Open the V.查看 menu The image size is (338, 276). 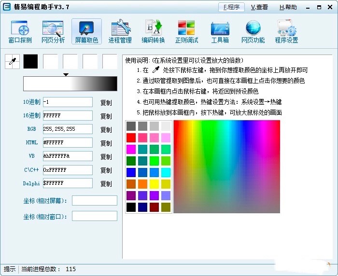click(x=259, y=7)
